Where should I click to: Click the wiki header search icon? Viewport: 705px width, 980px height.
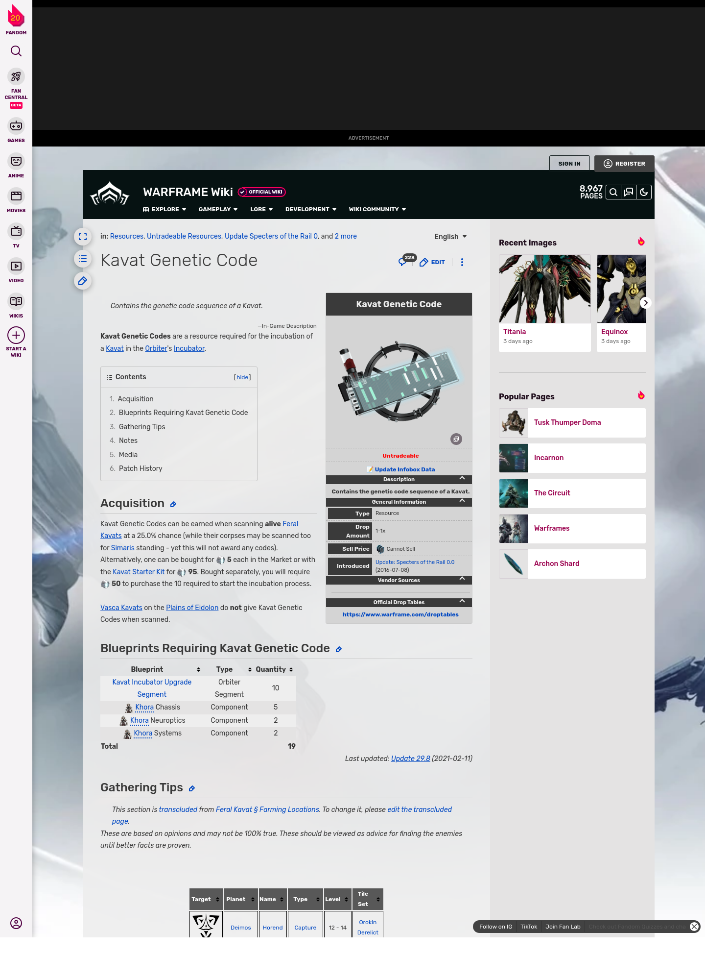(x=613, y=192)
